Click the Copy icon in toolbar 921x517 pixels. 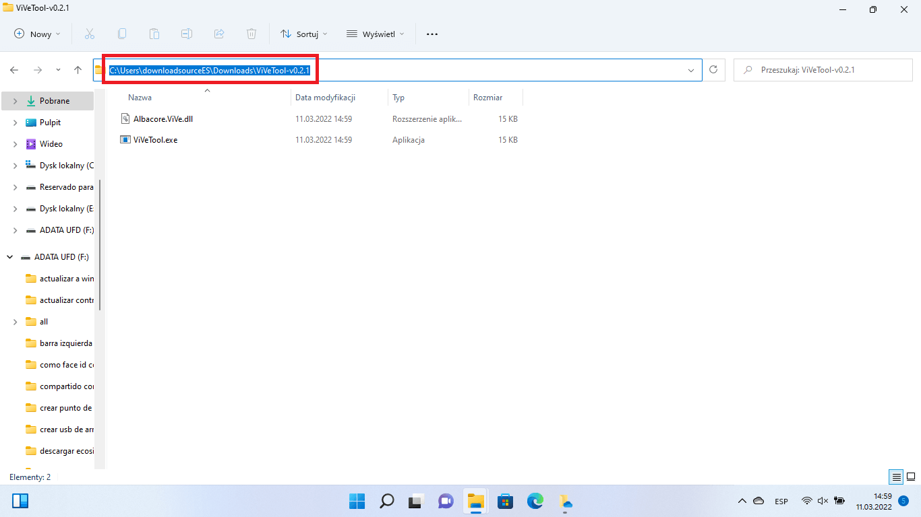122,34
